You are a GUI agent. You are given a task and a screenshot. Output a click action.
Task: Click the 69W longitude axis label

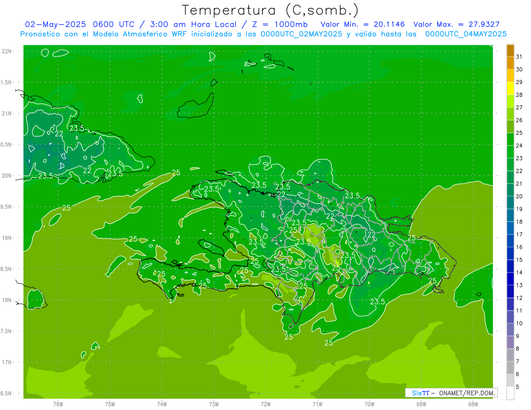421,404
